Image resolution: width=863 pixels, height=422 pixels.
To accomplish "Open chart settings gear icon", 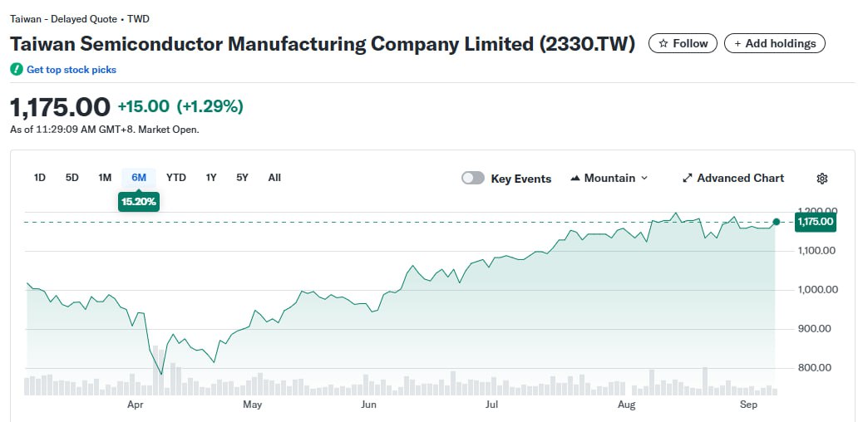I will click(x=821, y=179).
